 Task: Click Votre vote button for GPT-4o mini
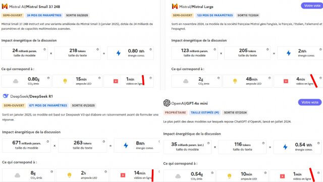[x=310, y=102]
